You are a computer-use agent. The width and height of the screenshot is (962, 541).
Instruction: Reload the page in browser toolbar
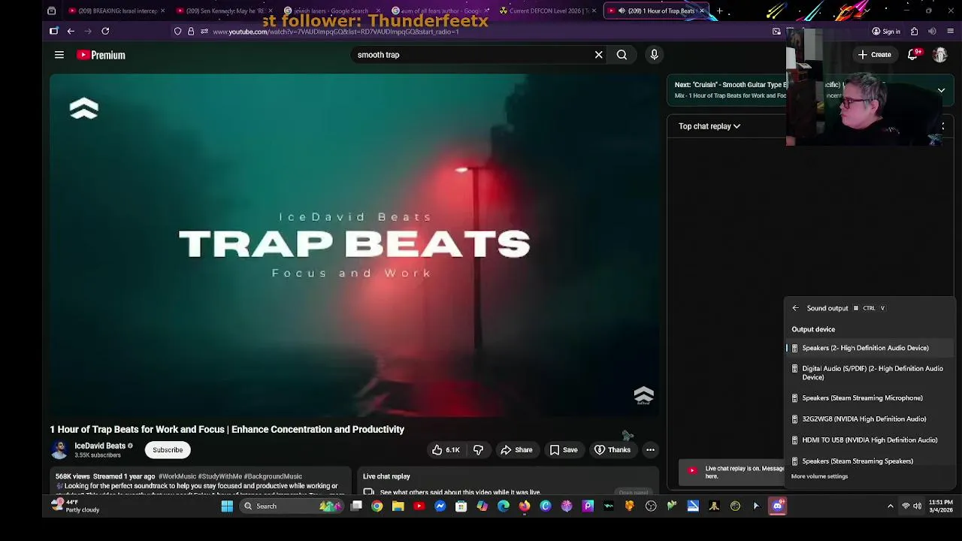(105, 31)
